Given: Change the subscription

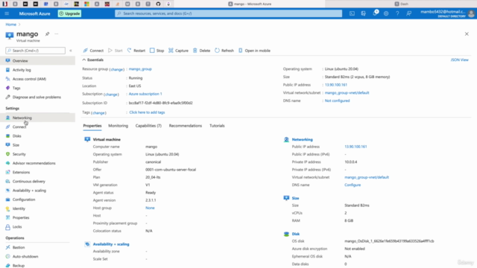Looking at the screenshot, I should pos(111,95).
